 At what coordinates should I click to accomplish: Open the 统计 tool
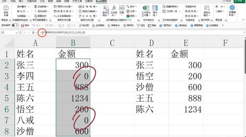132,7
